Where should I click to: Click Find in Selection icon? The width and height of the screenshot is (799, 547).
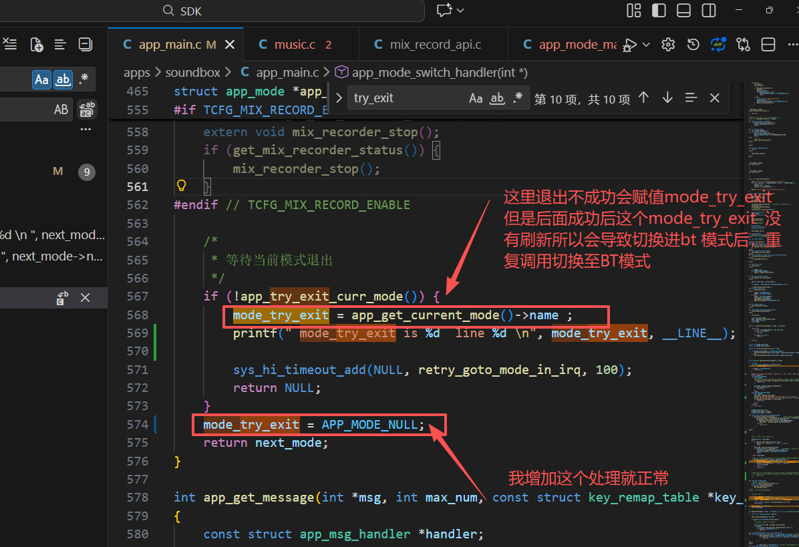click(691, 98)
